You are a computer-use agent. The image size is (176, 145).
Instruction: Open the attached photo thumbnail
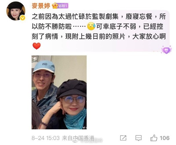(x=59, y=92)
